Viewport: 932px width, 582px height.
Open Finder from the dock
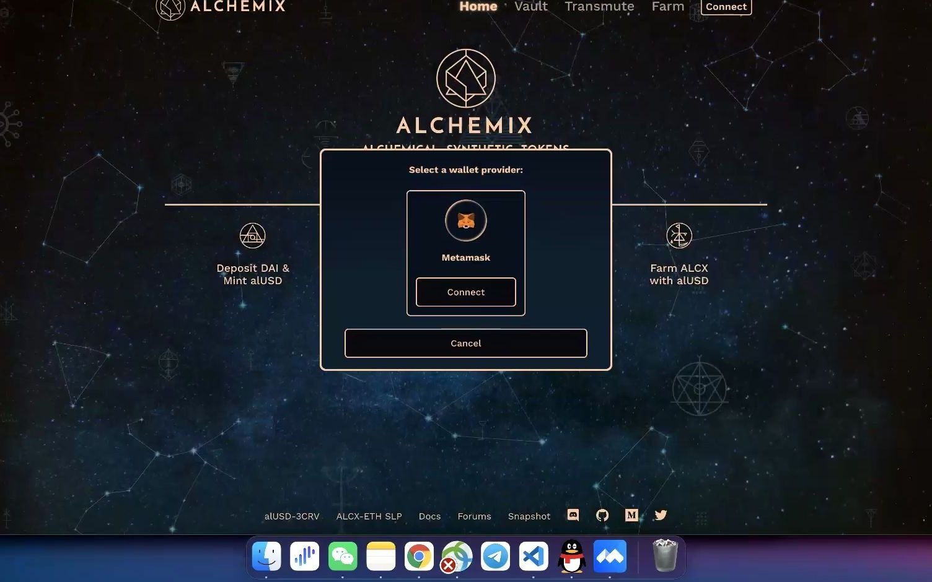266,556
